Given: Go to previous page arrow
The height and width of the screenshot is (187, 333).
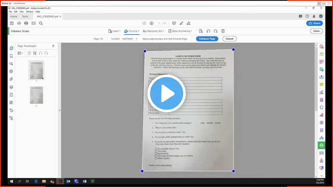Looking at the screenshot, I should tap(144, 23).
